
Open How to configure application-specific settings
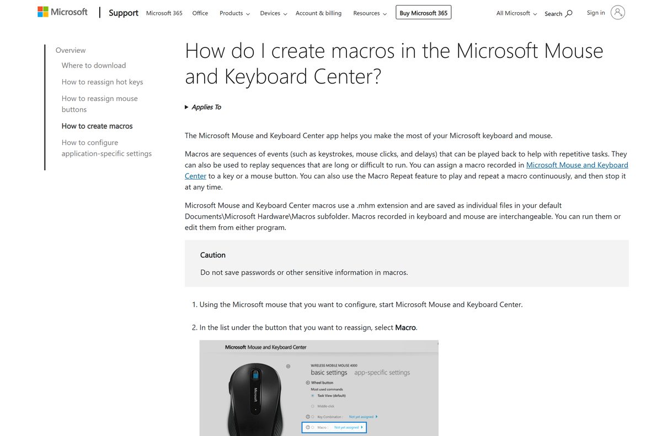pyautogui.click(x=106, y=148)
